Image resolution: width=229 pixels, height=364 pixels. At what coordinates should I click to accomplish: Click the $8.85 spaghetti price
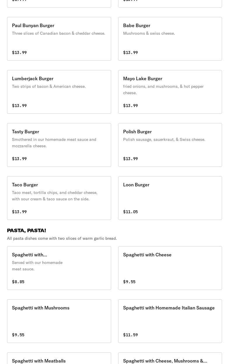(18, 282)
